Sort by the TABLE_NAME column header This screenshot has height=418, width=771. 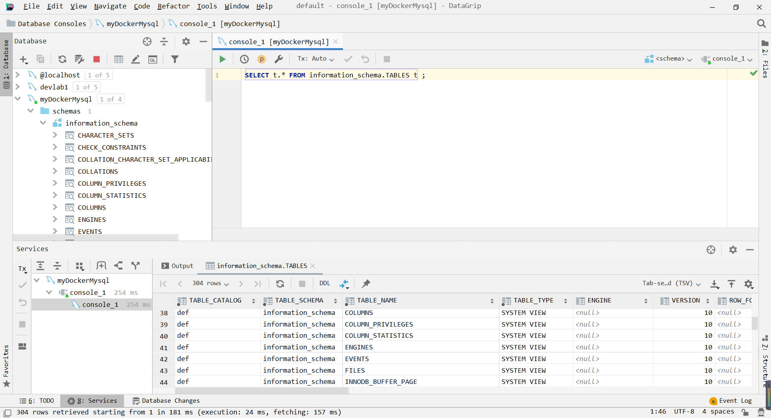pyautogui.click(x=420, y=300)
